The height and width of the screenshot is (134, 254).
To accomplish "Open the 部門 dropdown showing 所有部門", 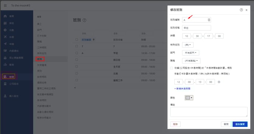I will tap(190, 53).
